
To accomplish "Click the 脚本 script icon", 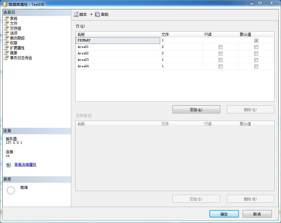I will 76,14.
